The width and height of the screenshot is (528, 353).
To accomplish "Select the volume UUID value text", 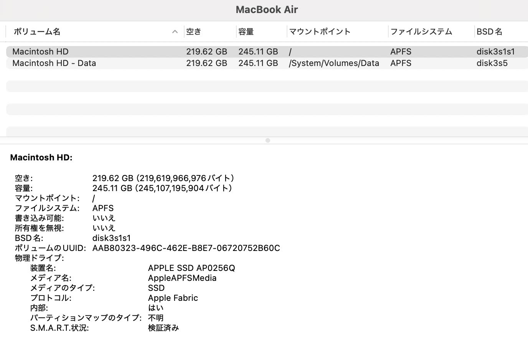I will [186, 248].
